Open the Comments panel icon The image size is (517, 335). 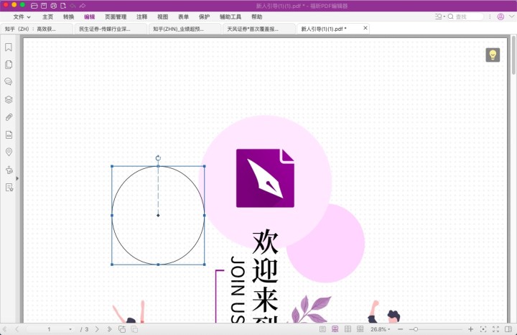pos(9,82)
